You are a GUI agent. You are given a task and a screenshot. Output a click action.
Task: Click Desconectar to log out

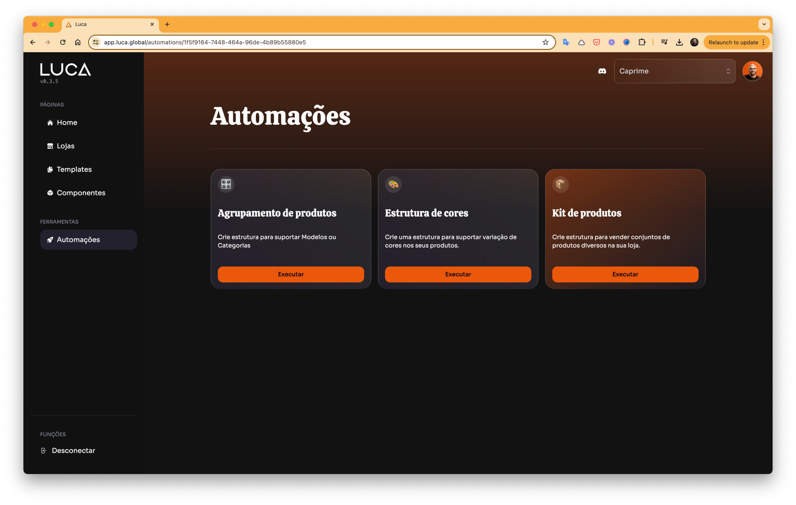pos(73,451)
